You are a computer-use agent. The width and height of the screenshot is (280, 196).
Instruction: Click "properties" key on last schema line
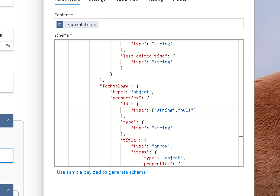point(157,164)
